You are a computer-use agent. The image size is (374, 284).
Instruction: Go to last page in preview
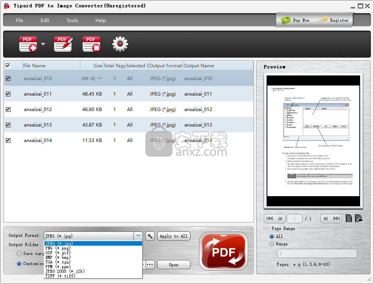click(x=337, y=219)
